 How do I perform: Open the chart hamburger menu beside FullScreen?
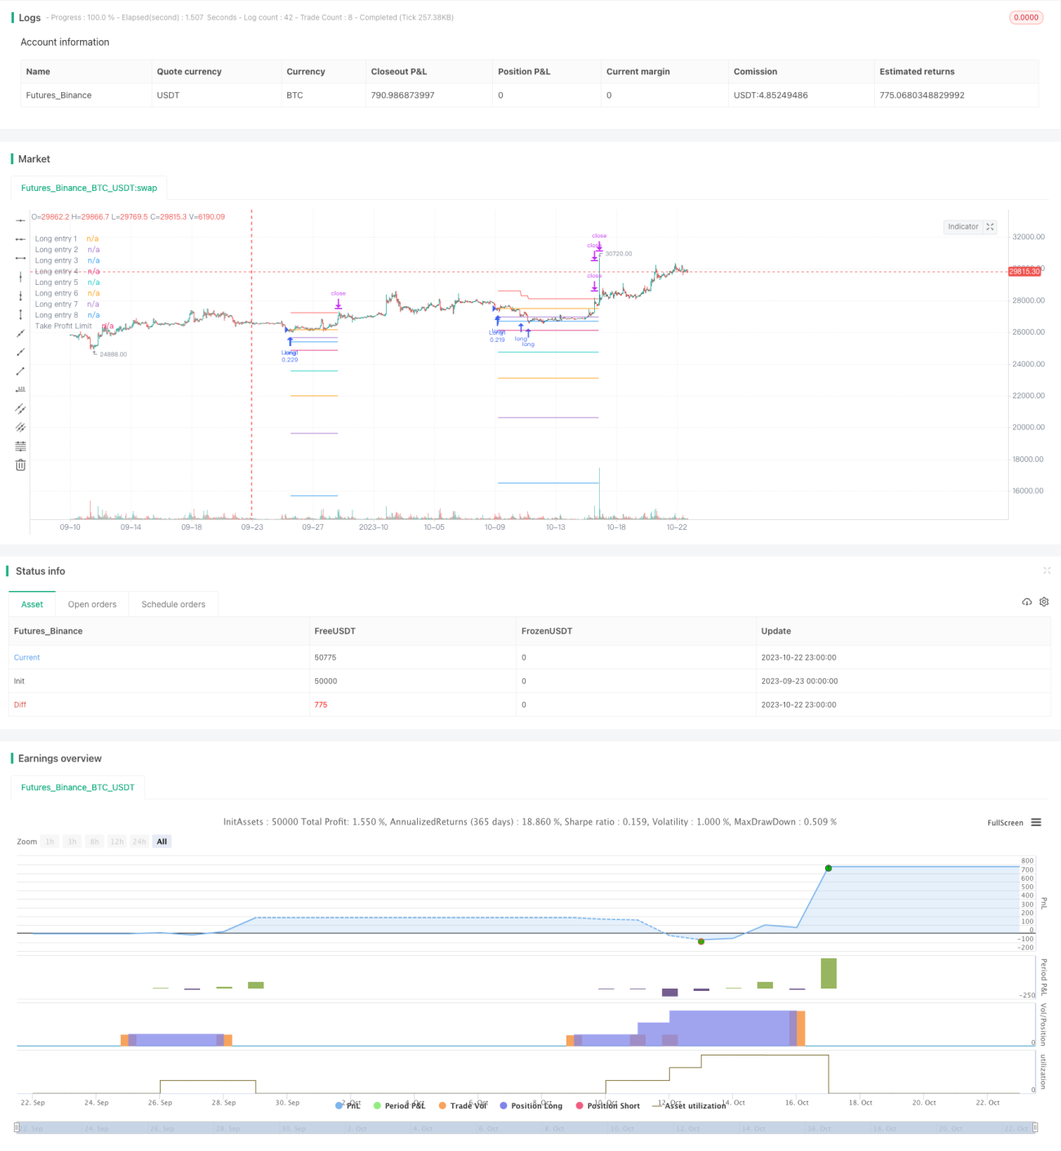[x=1036, y=822]
